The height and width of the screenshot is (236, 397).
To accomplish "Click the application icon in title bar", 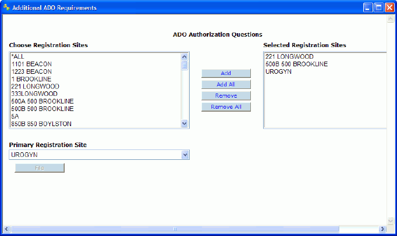I will [x=6, y=8].
